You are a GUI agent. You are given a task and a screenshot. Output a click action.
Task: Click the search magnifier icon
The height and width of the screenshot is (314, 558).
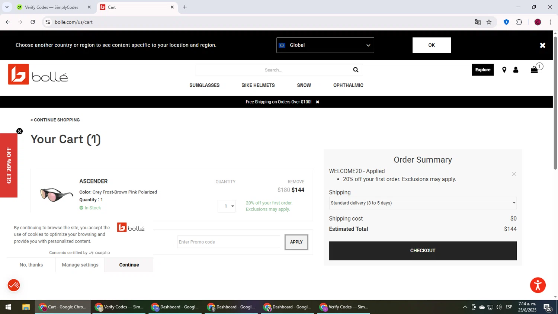point(356,70)
